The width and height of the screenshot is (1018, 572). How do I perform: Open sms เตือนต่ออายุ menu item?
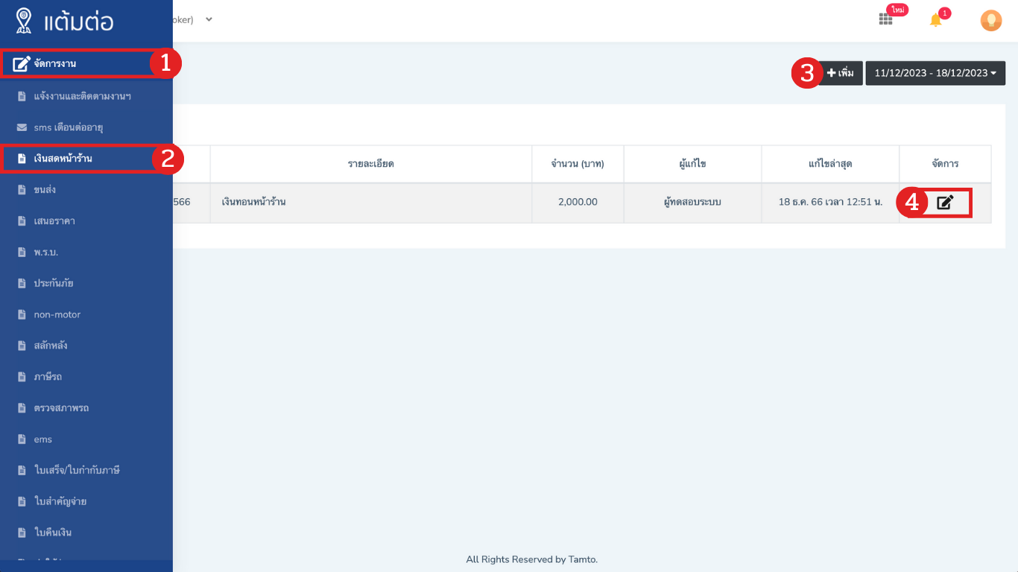click(86, 127)
